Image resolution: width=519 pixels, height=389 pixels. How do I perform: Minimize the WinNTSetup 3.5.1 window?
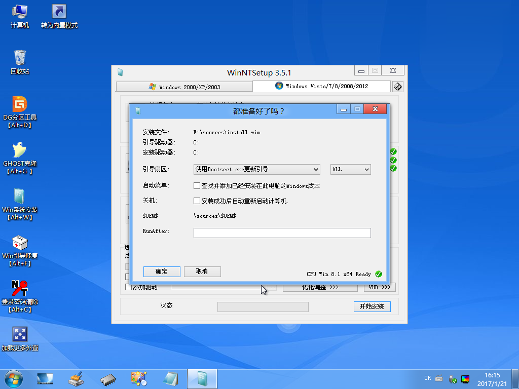click(361, 70)
